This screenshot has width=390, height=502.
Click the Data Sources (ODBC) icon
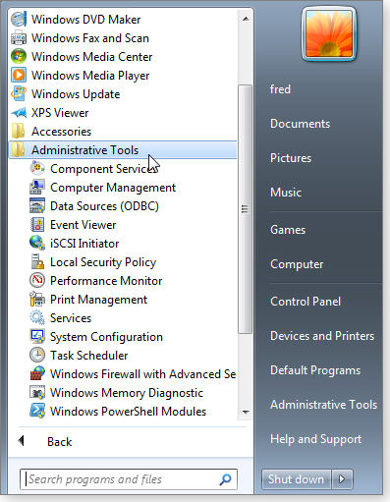[x=37, y=206]
